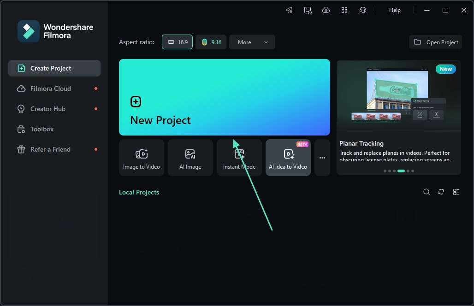Image resolution: width=474 pixels, height=306 pixels.
Task: Select Create Project in sidebar
Action: pos(54,68)
